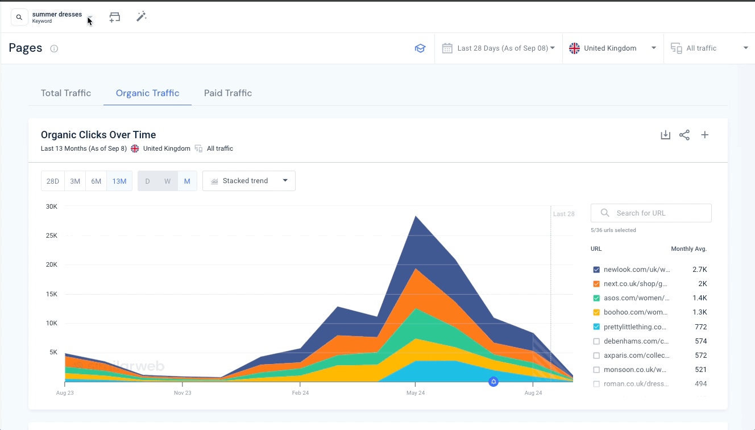Viewport: 755px width, 430px height.
Task: Open the magic wand tool
Action: click(142, 17)
